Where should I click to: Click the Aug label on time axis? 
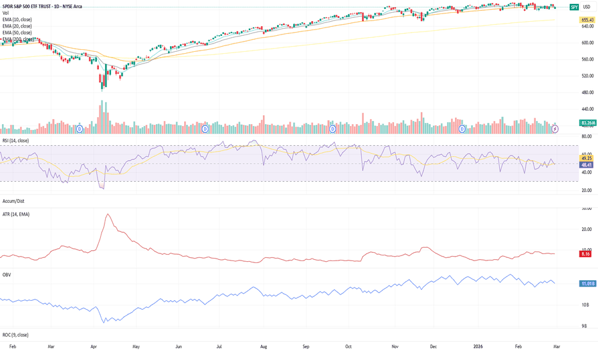(x=264, y=347)
